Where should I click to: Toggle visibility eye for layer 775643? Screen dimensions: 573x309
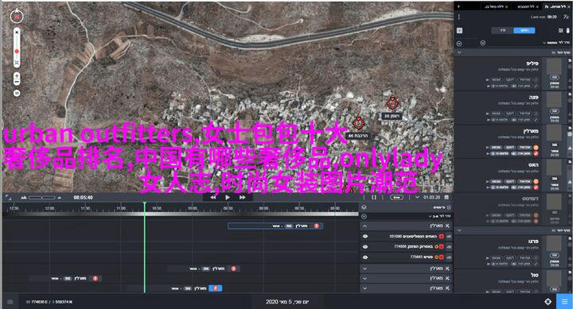pyautogui.click(x=365, y=257)
